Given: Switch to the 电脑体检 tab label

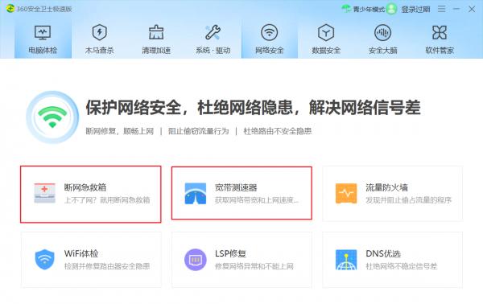Looking at the screenshot, I should [x=43, y=50].
